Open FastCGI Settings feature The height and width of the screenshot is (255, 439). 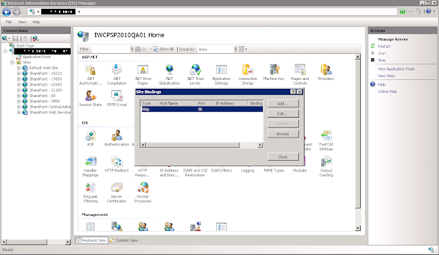326,140
